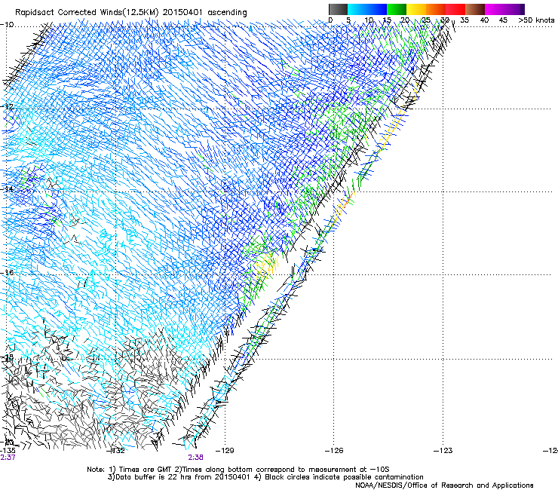
Task: Click the yellow 20-25 knots color segment
Action: tap(416, 9)
